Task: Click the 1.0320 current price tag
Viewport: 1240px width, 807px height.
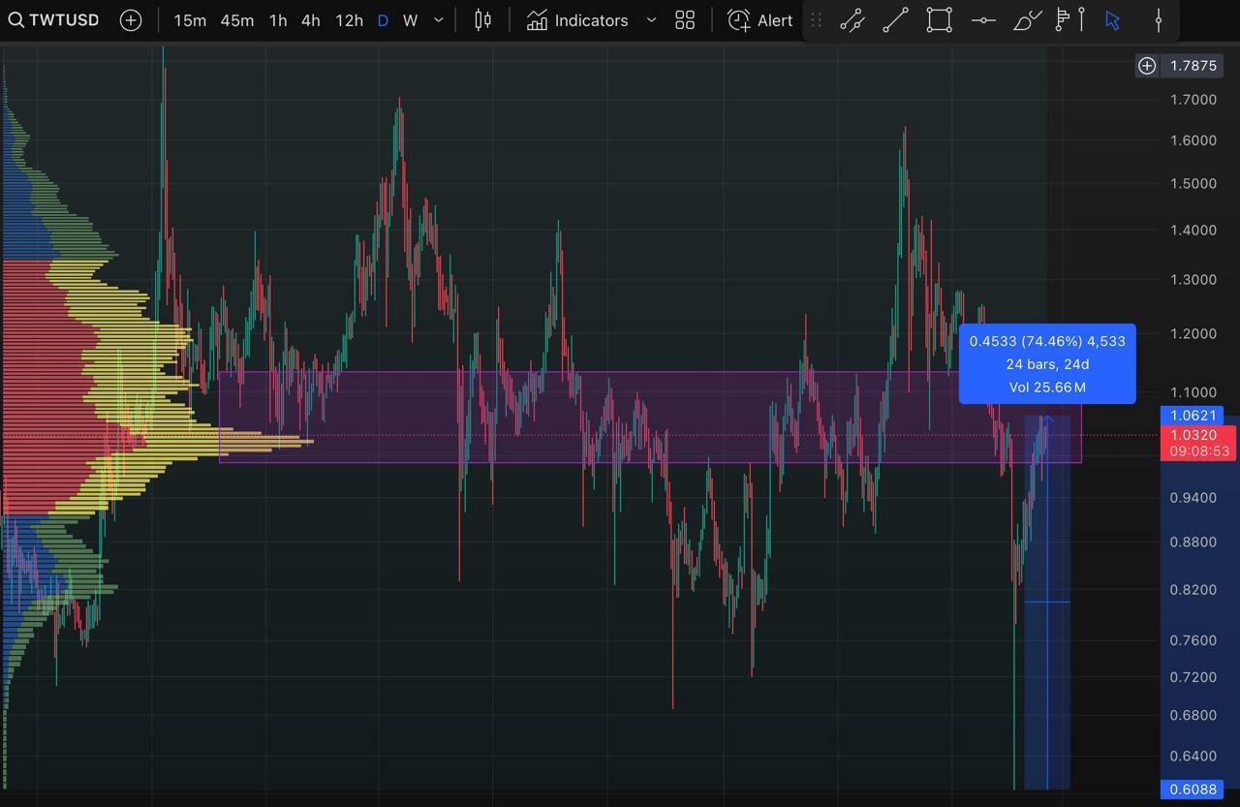Action: pyautogui.click(x=1193, y=435)
